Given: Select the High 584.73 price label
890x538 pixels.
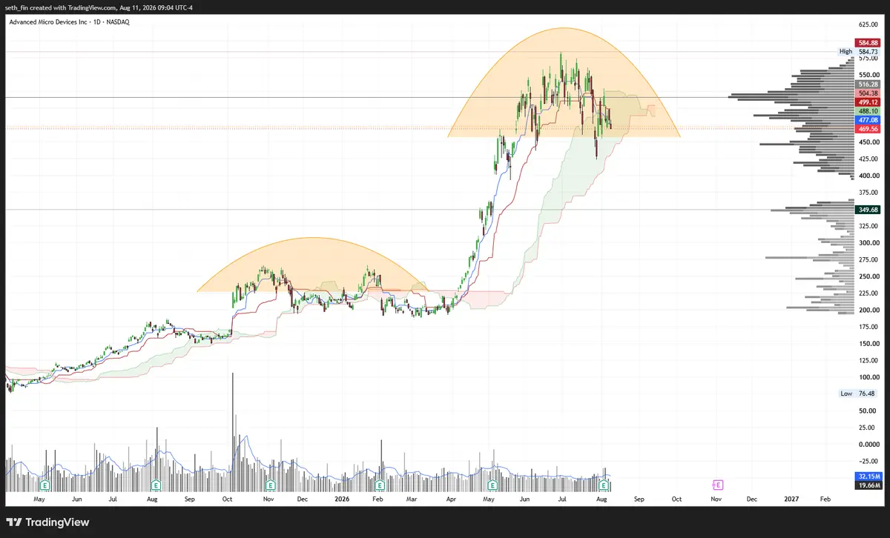Looking at the screenshot, I should point(859,51).
